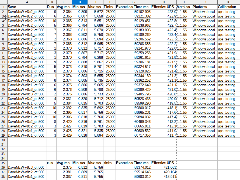Click the row 36 header number
The image size is (240, 180).
4,167
